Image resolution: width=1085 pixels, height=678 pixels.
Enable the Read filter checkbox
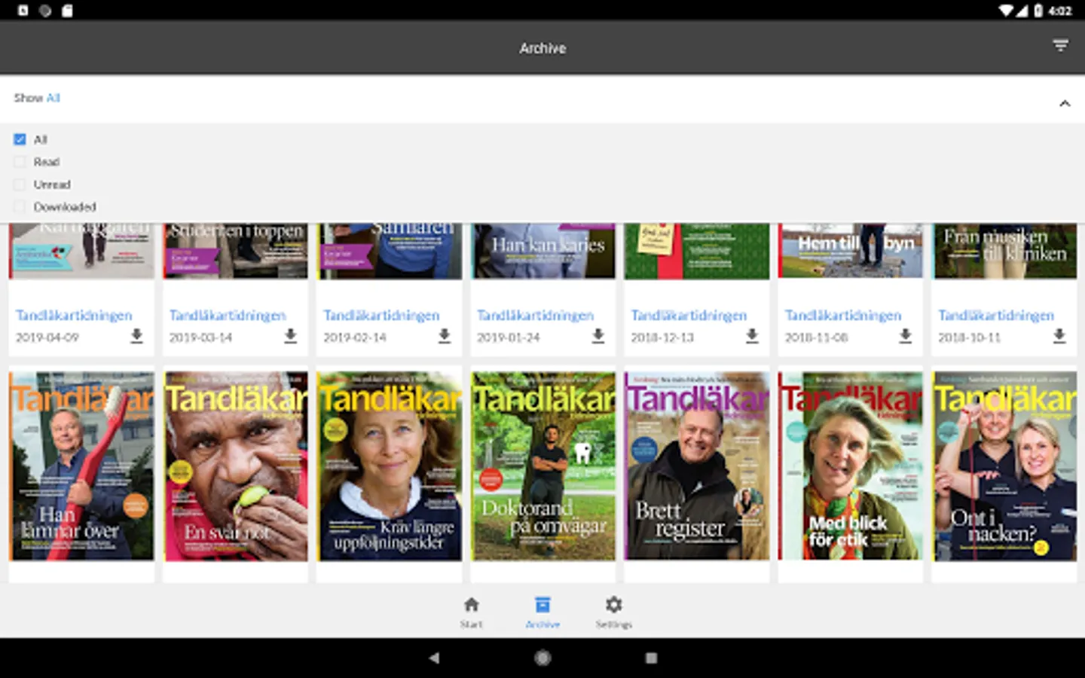tap(20, 162)
